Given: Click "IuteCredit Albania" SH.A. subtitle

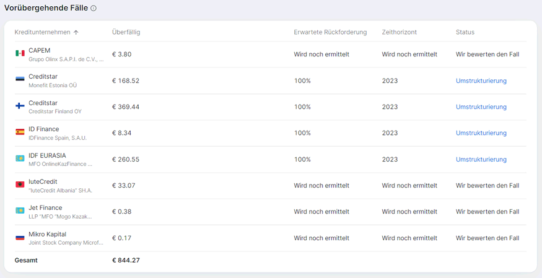Looking at the screenshot, I should 61,190.
